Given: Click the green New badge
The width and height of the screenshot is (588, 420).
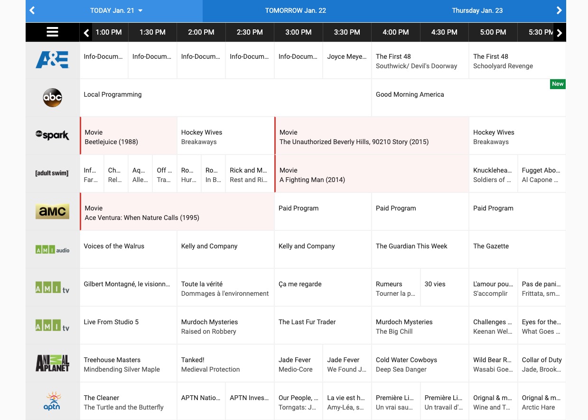Looking at the screenshot, I should pyautogui.click(x=558, y=84).
